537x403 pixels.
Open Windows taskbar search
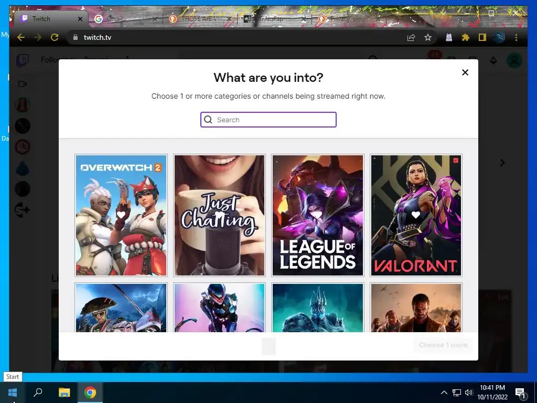click(38, 393)
